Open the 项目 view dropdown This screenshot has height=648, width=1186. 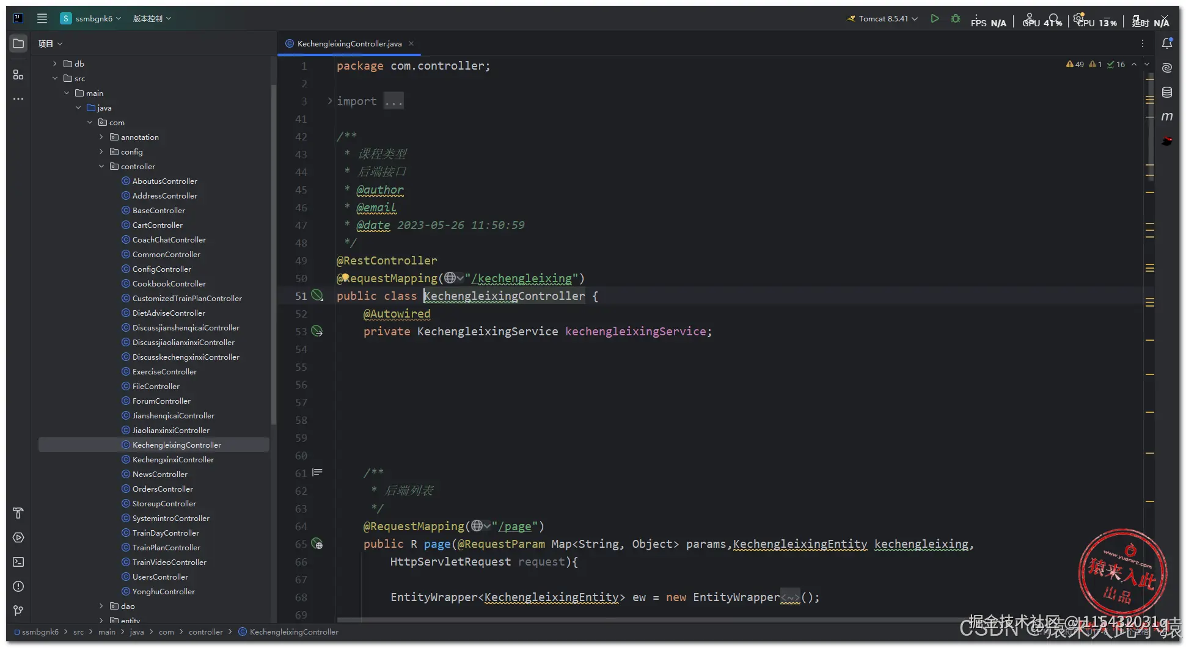pos(50,43)
